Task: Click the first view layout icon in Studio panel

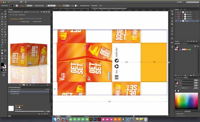Action: coord(41,12)
